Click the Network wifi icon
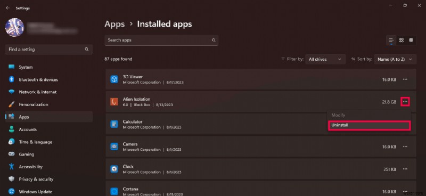Viewport: 426px width, 196px height. click(x=11, y=92)
